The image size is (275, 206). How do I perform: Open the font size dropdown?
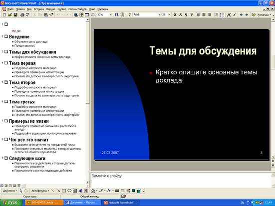pyautogui.click(x=169, y=15)
